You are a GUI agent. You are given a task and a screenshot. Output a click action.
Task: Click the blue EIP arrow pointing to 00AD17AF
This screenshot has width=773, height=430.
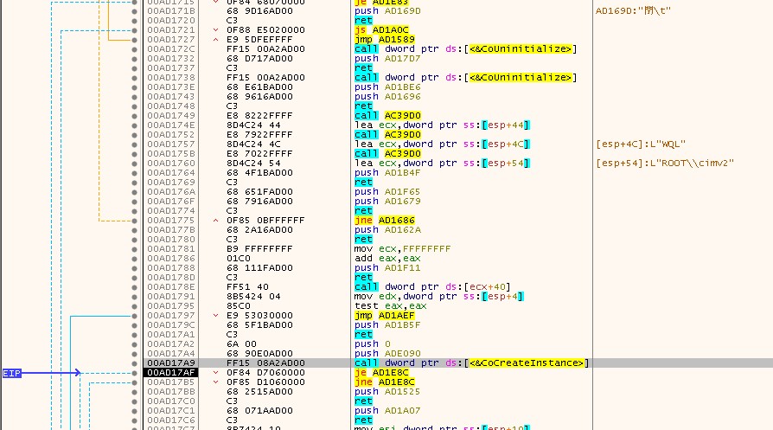click(52, 373)
